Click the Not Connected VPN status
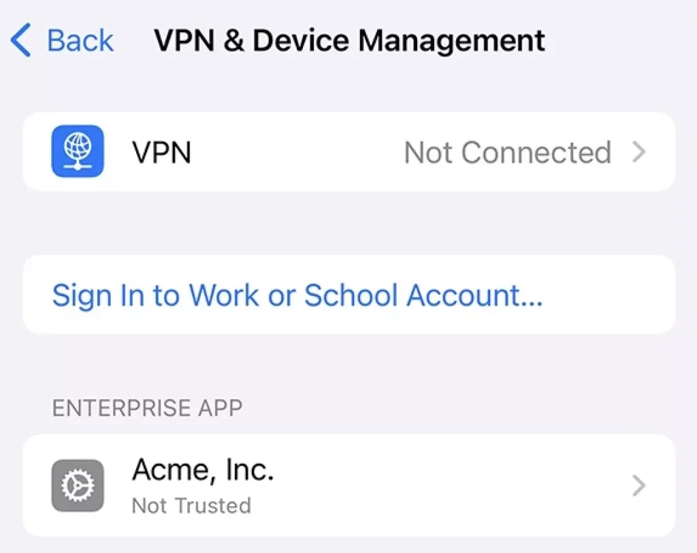The height and width of the screenshot is (553, 697). tap(507, 152)
